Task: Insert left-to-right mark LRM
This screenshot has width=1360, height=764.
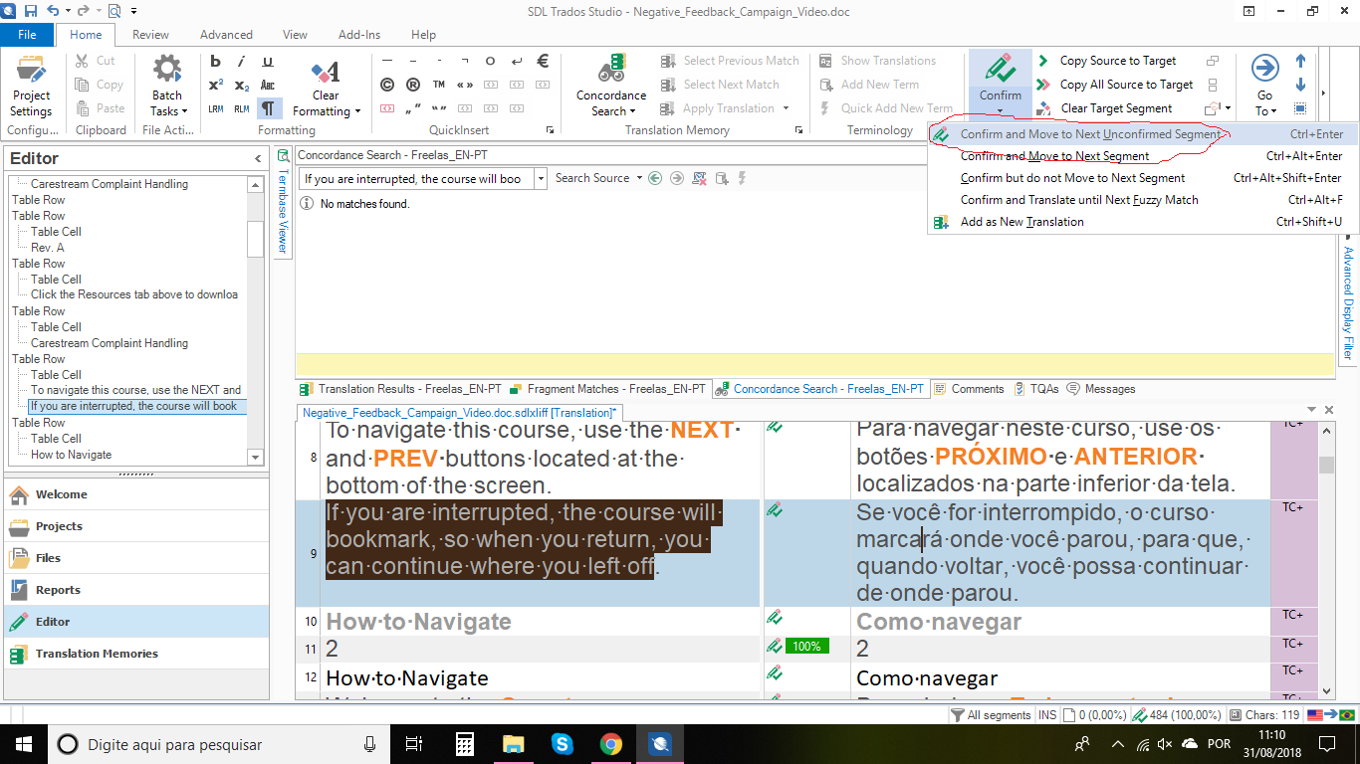Action: (215, 108)
